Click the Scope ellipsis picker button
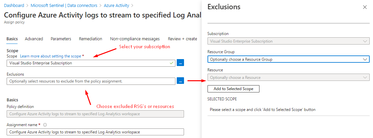 (x=180, y=63)
